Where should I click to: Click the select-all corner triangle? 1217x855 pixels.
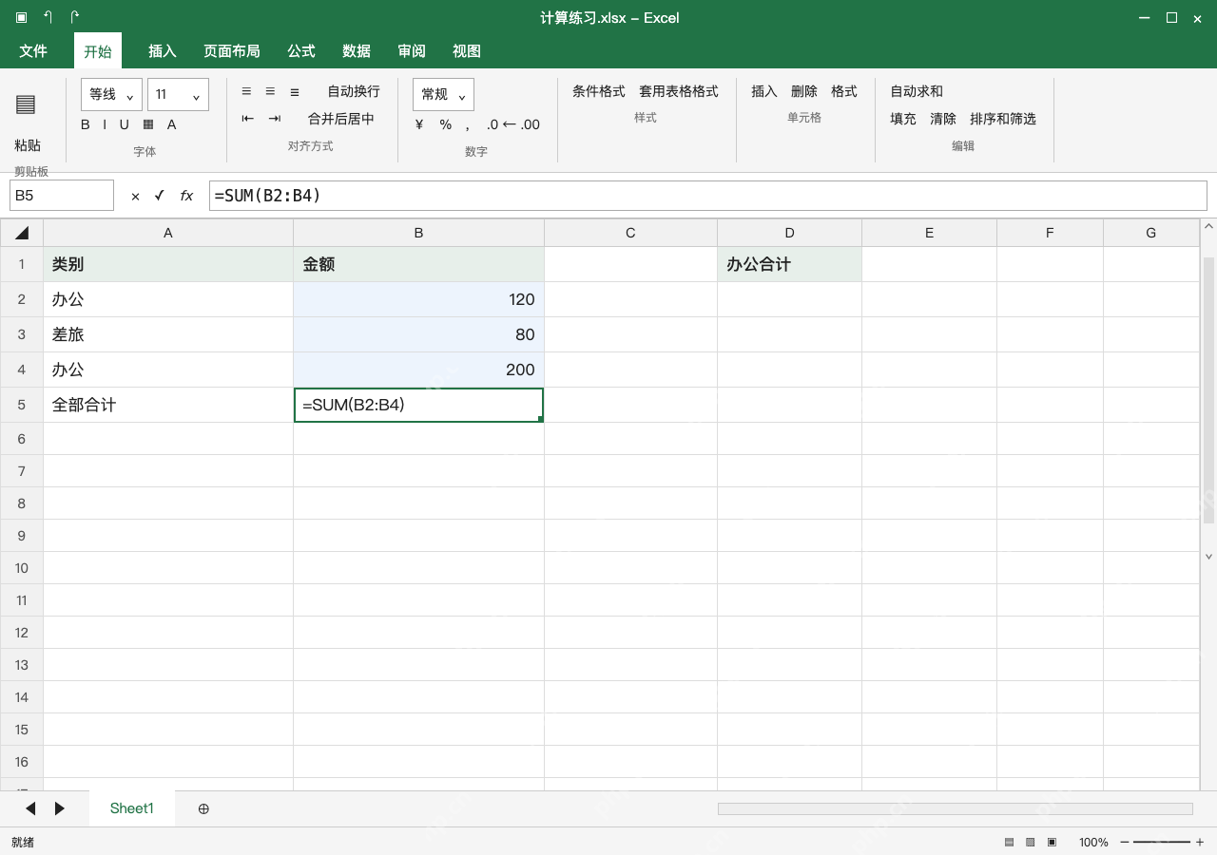pyautogui.click(x=22, y=233)
